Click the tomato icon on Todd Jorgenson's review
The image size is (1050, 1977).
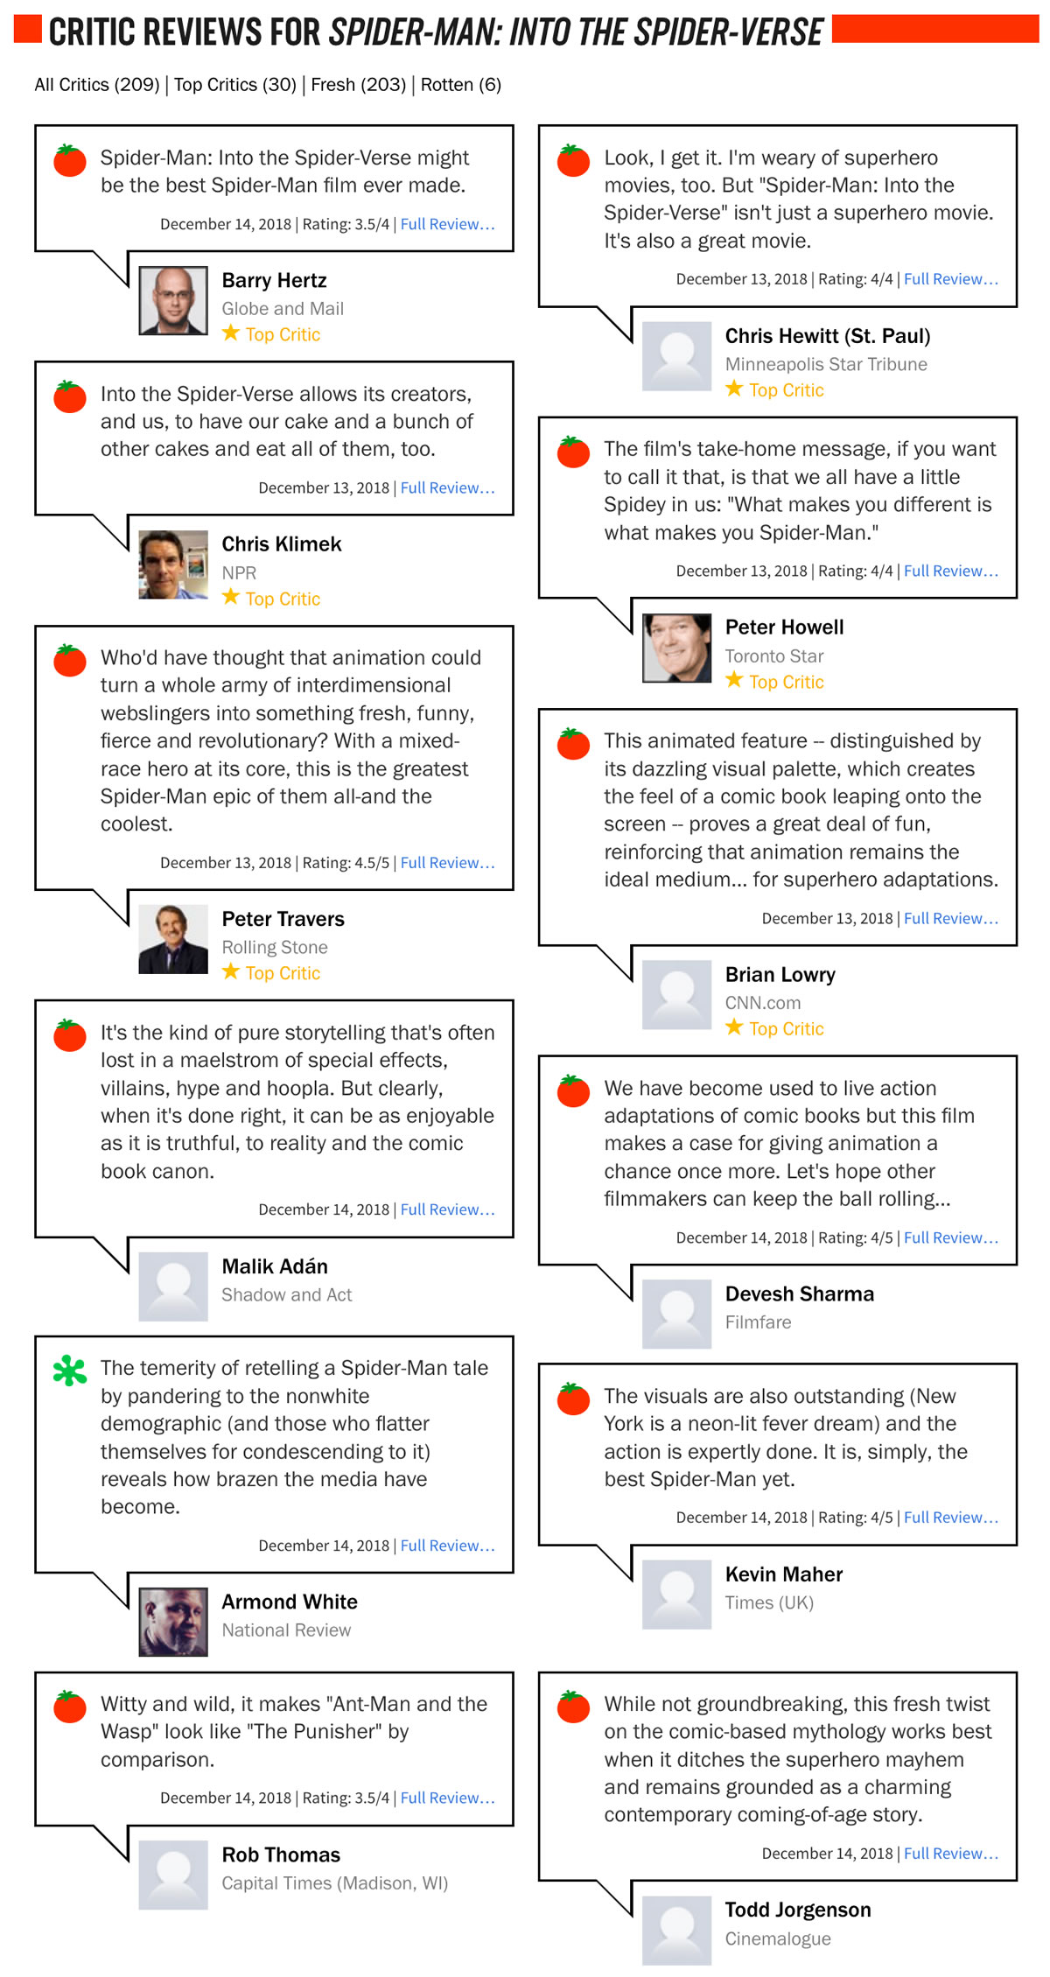(574, 1707)
